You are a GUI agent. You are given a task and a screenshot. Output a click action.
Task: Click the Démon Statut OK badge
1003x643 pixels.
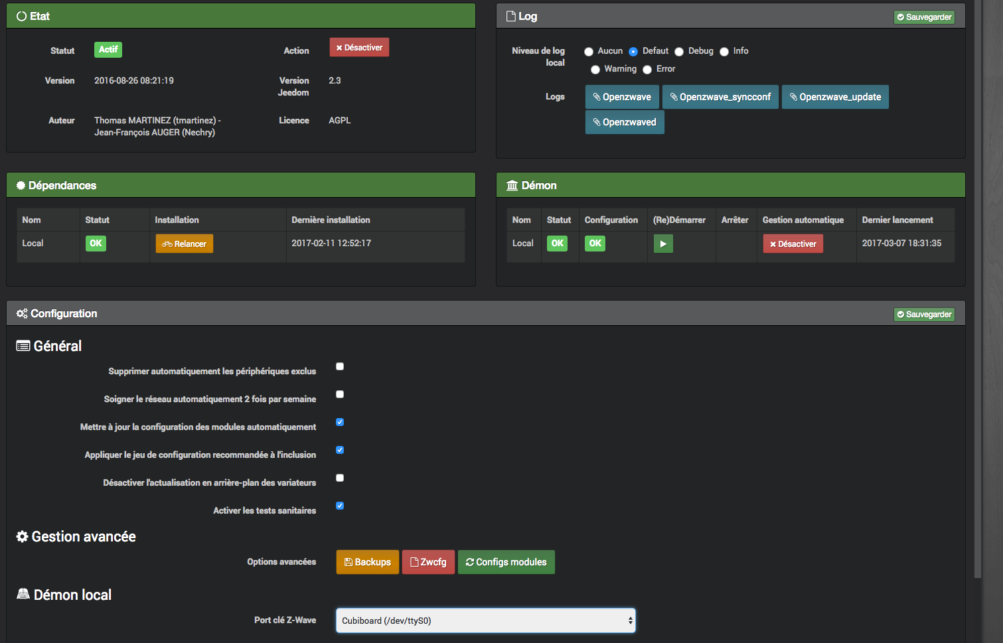point(558,244)
